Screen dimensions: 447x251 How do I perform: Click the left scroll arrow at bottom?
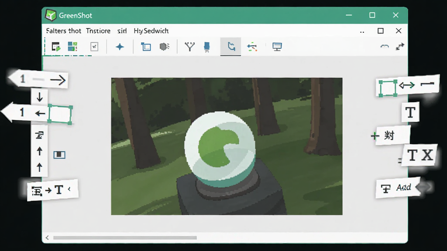(47, 237)
